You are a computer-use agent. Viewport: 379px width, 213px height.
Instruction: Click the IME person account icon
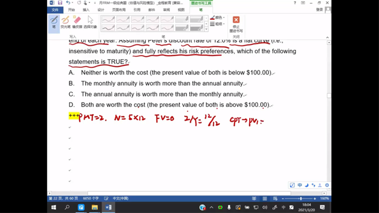coord(320,185)
